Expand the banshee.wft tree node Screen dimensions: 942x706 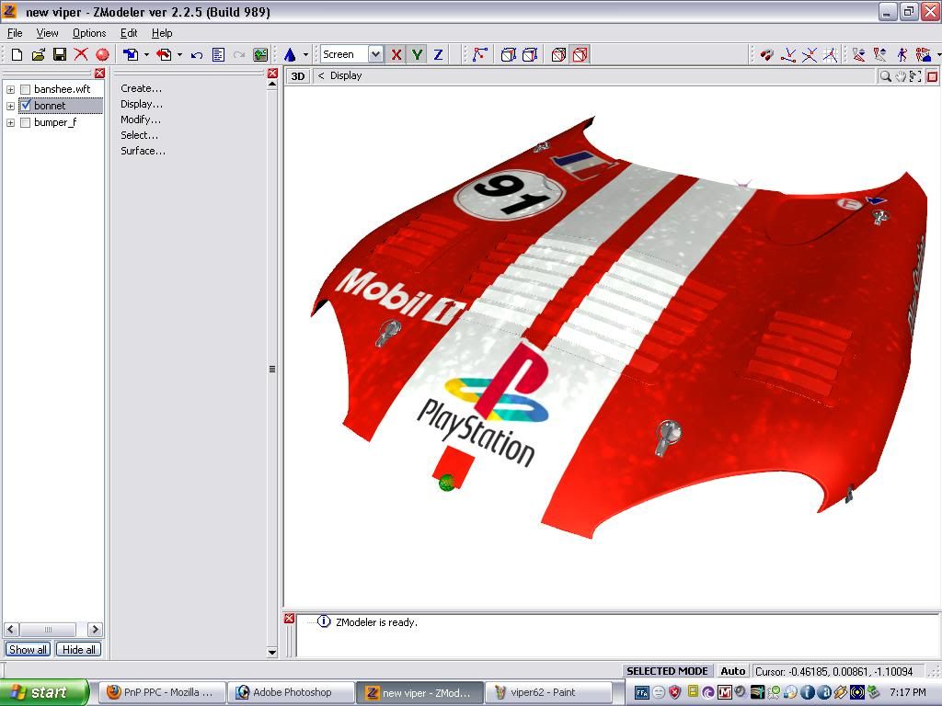[10, 89]
